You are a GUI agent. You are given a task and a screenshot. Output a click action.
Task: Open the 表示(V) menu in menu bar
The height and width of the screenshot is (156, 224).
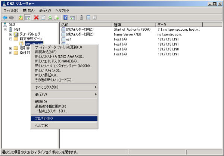pos(45,10)
